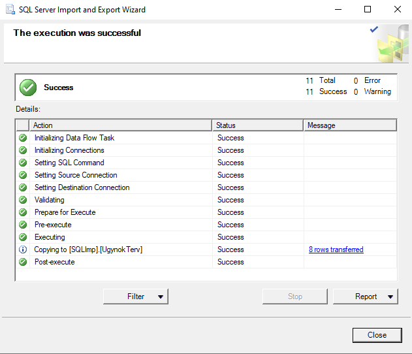Viewport: 412px width, 354px height.
Task: Select the Post-execute row text
Action: coord(54,262)
